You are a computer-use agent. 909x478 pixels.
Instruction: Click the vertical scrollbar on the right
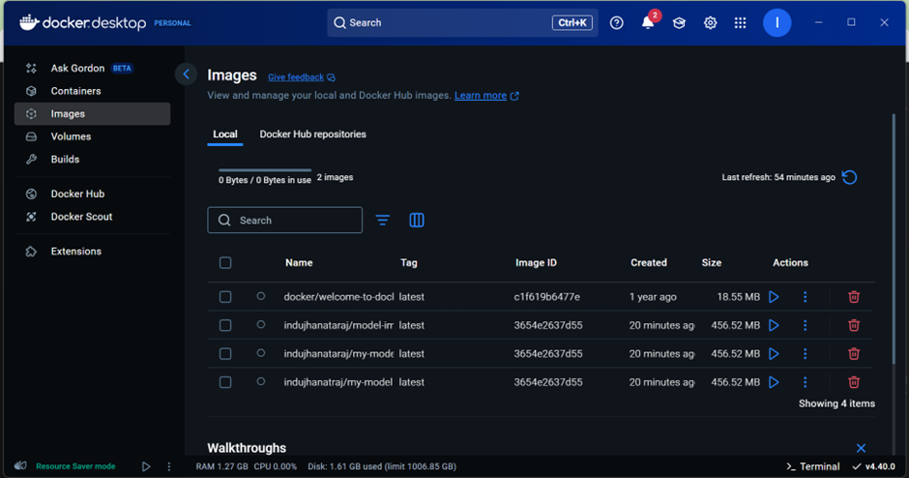click(x=894, y=239)
